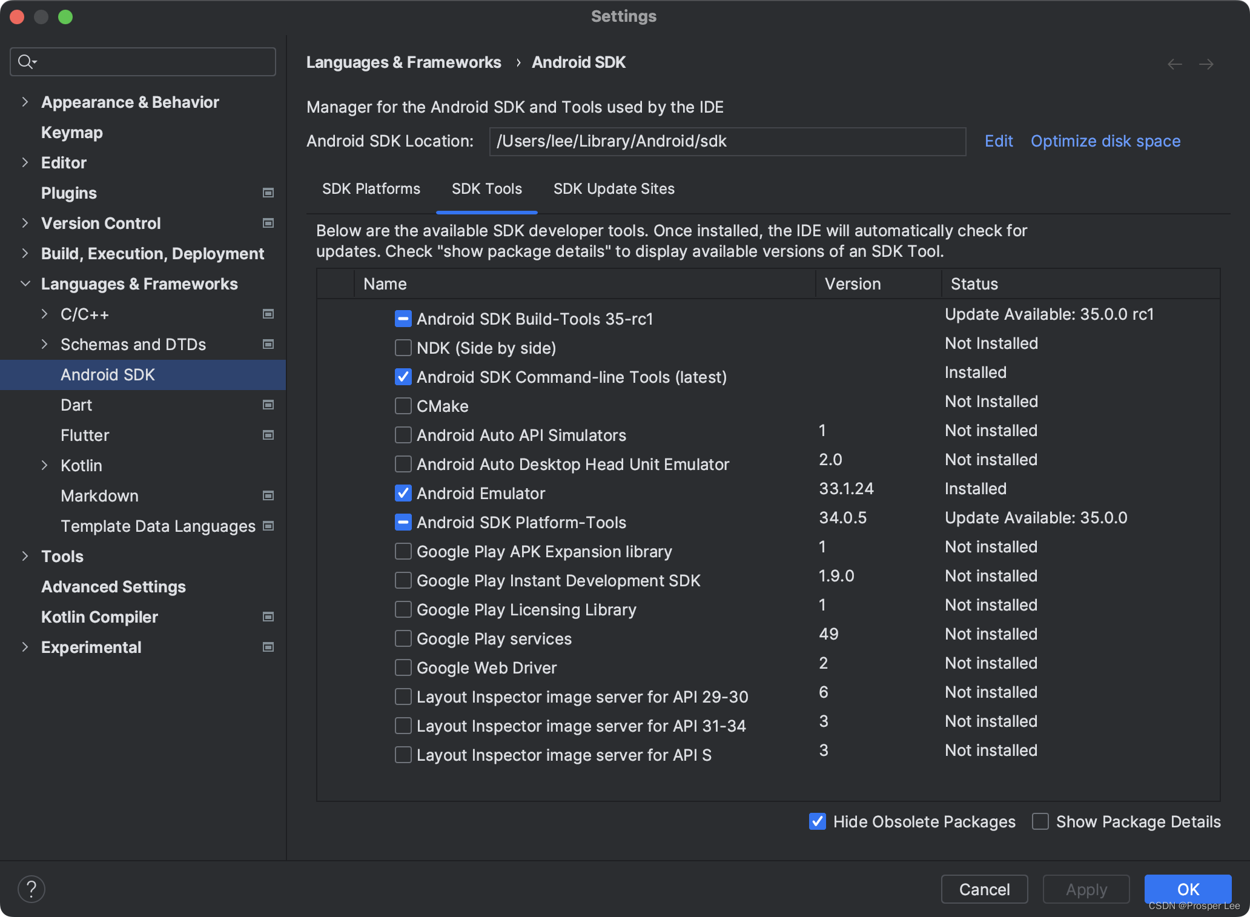
Task: Click project-level icon next to Flutter
Action: pyautogui.click(x=268, y=435)
